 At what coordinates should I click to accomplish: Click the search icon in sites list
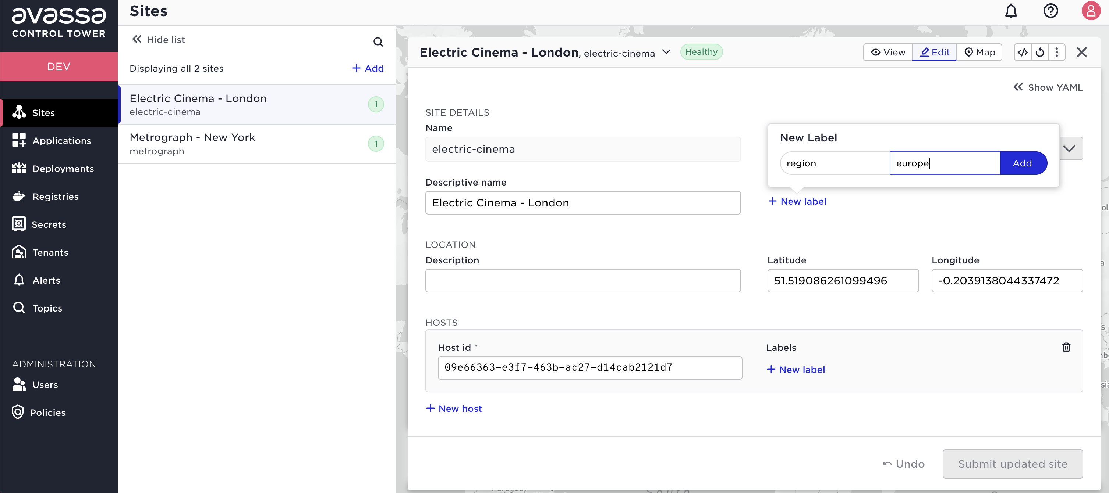(x=378, y=42)
